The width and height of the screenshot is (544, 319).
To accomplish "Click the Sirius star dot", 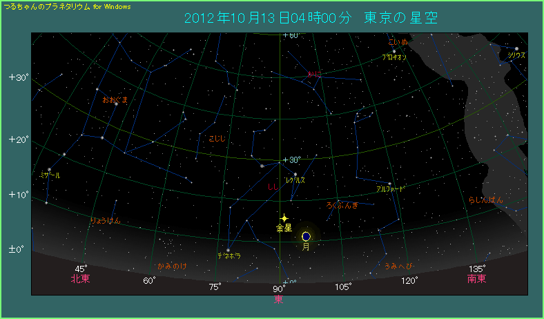I will click(x=516, y=48).
